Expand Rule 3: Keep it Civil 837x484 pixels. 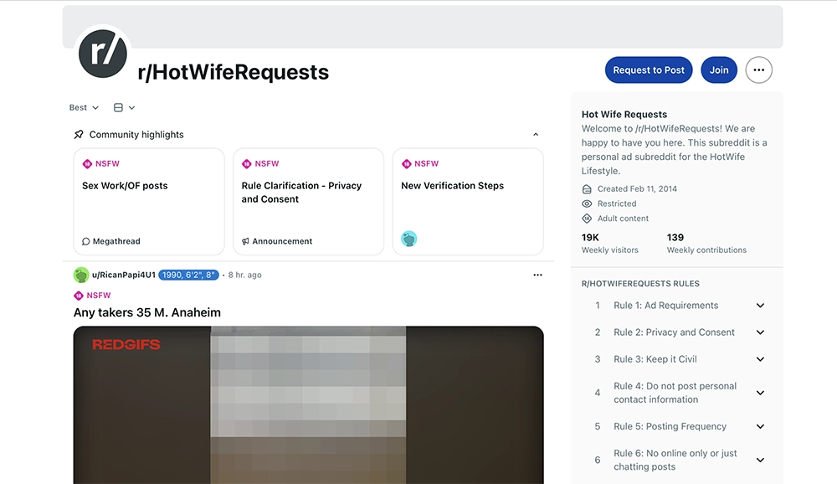coord(760,359)
